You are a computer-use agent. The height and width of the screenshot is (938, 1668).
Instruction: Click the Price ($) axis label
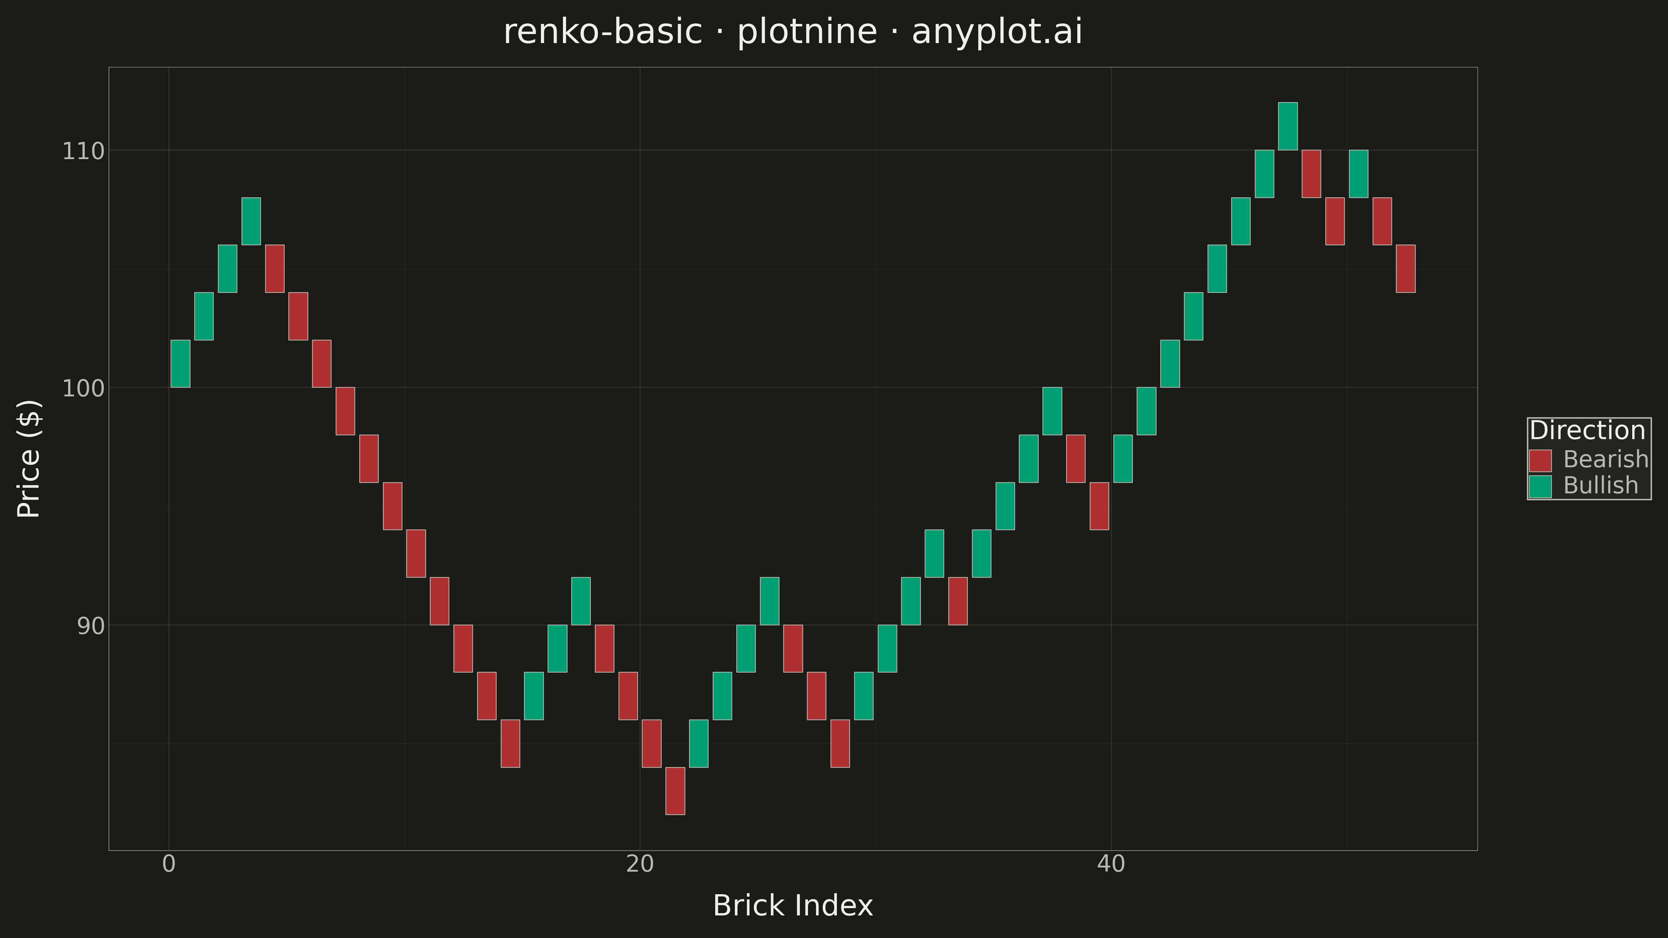(29, 458)
